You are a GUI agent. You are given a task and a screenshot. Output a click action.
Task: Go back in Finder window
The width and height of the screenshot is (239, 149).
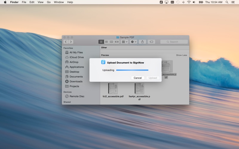[x=66, y=42]
